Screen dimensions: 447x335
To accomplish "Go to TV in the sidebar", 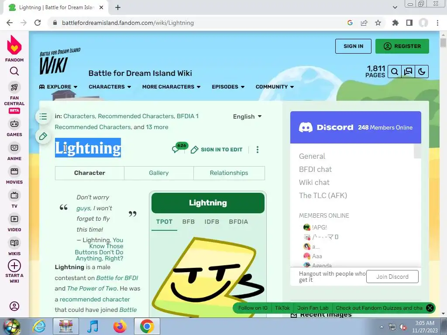I will (x=14, y=200).
